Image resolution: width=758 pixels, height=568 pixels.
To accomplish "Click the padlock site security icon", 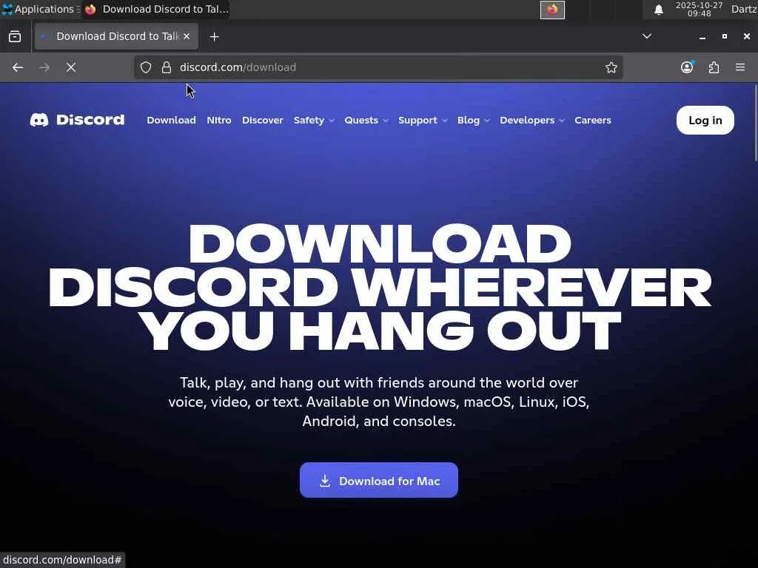I will click(167, 67).
